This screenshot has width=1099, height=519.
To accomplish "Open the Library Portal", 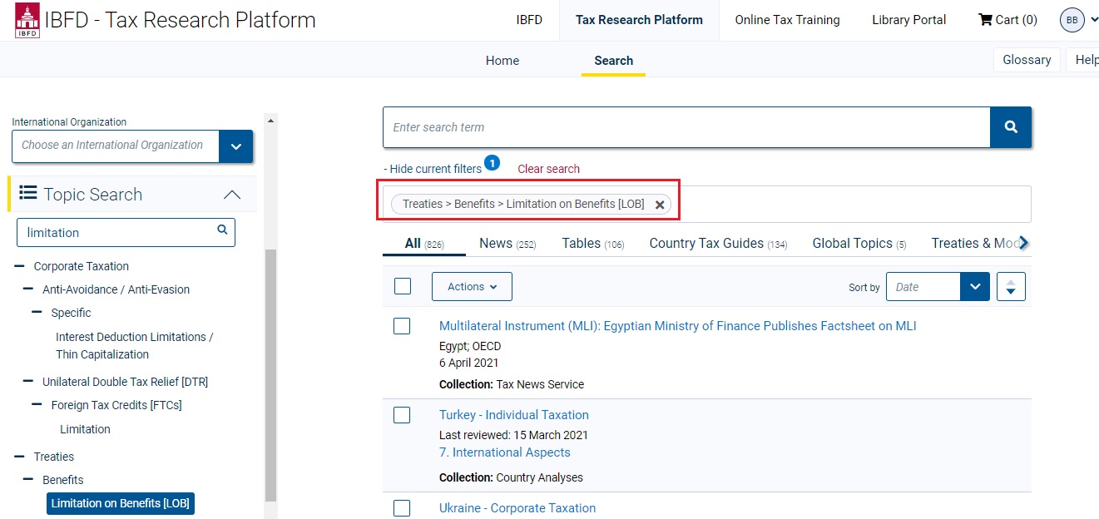I will tap(909, 20).
